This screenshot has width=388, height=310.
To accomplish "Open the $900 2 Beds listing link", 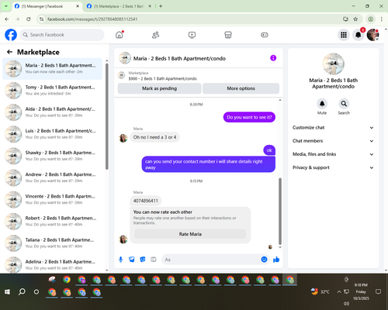I will tap(163, 78).
